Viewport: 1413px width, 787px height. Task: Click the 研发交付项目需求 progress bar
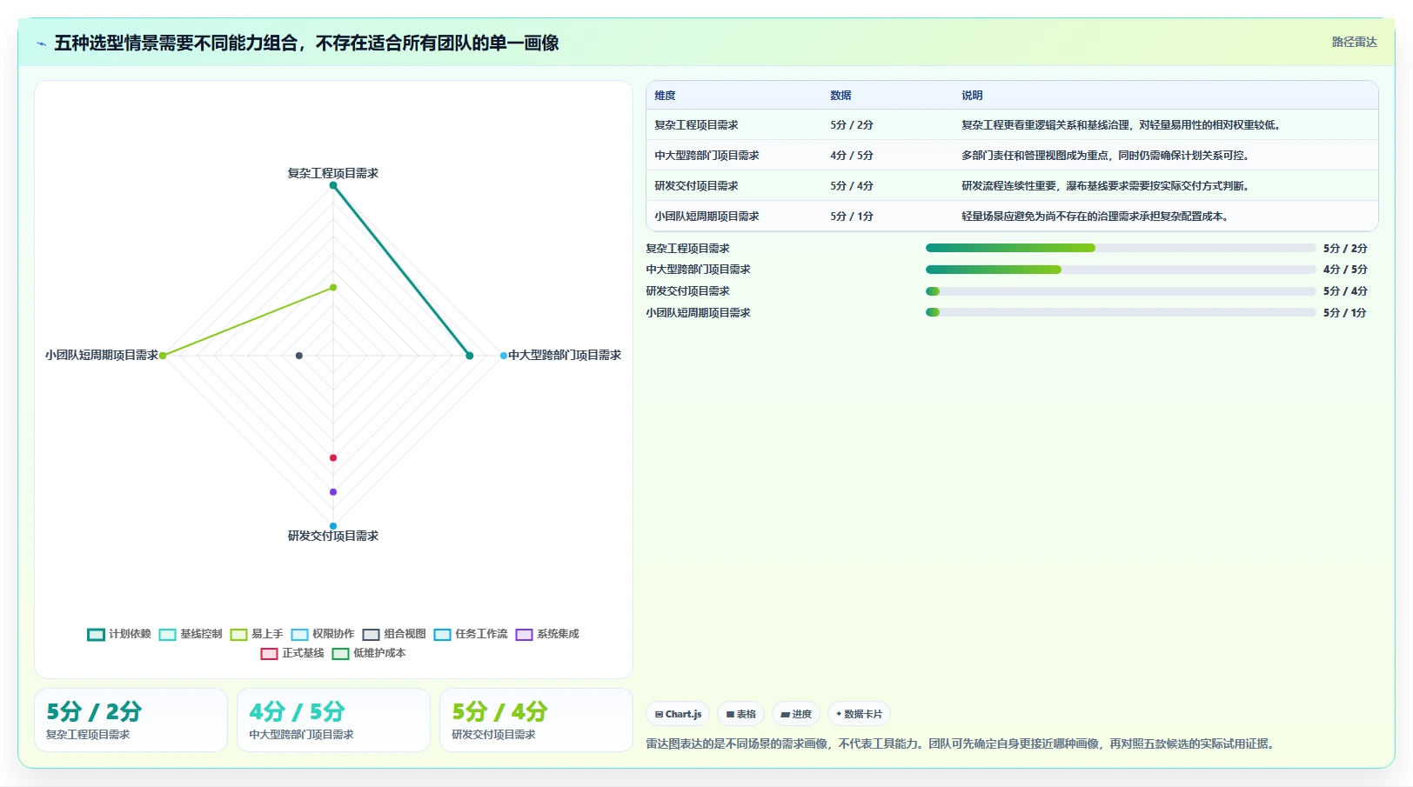point(1121,291)
